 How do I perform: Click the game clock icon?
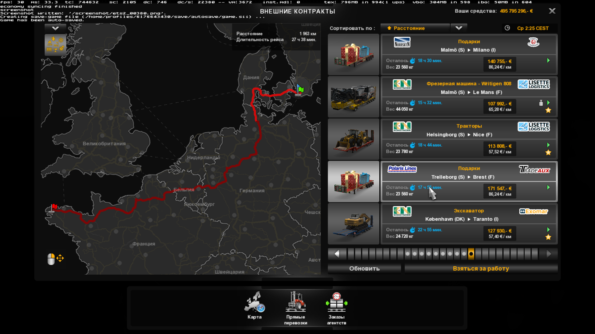[x=507, y=28]
